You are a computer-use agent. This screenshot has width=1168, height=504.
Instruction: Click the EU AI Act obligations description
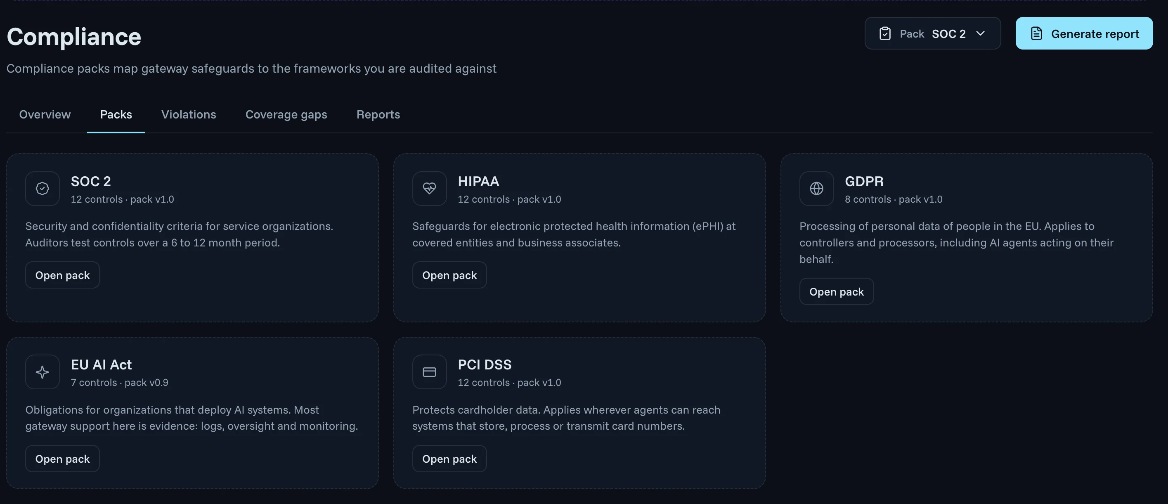coord(192,418)
